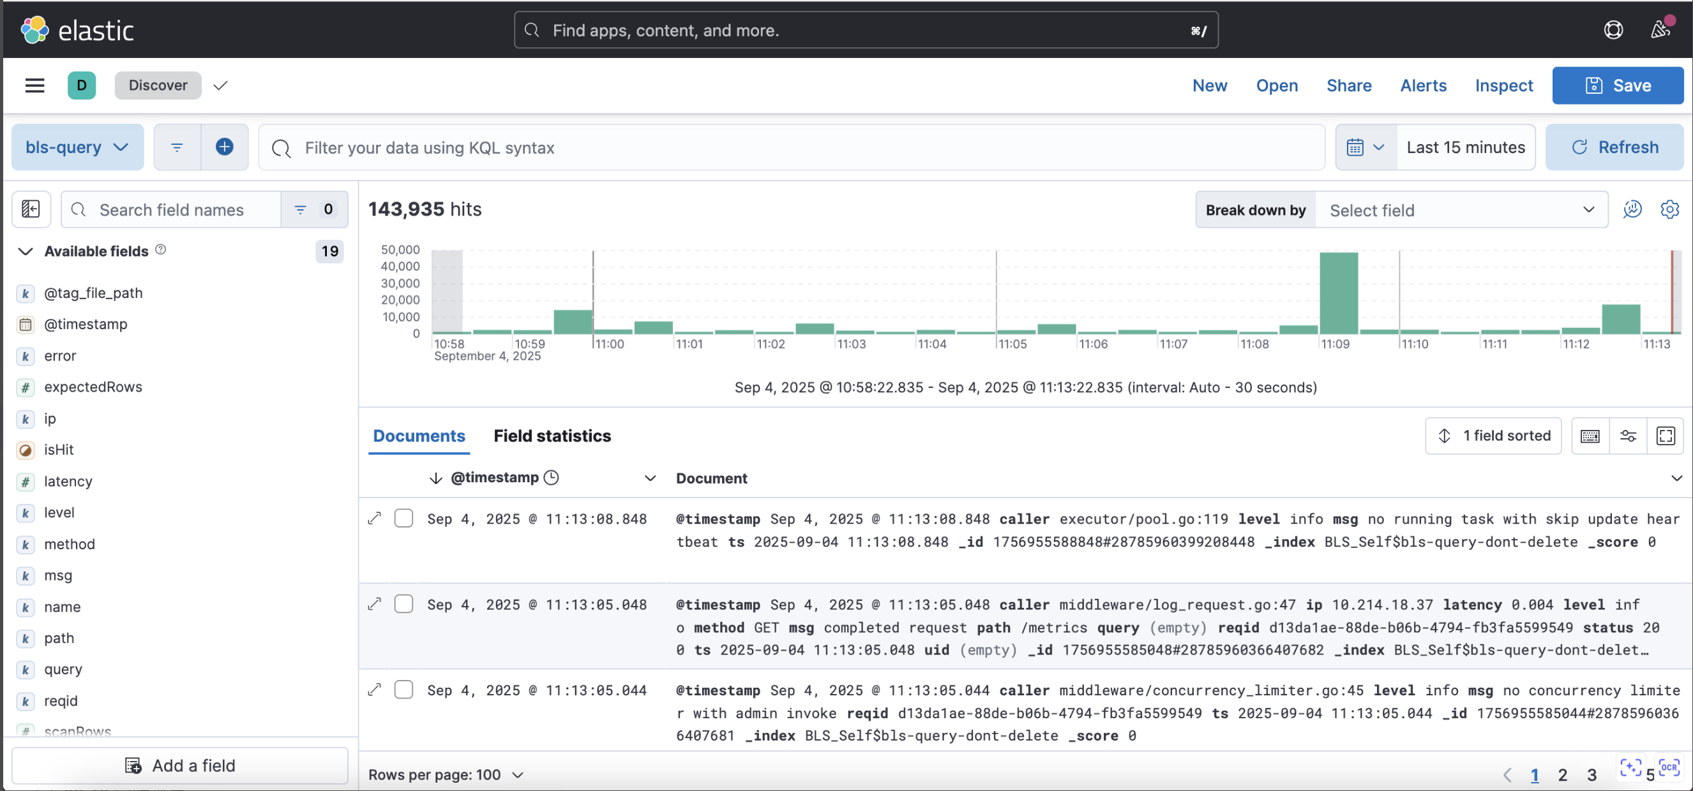Click Add a field button
This screenshot has height=791, width=1693.
(x=180, y=765)
